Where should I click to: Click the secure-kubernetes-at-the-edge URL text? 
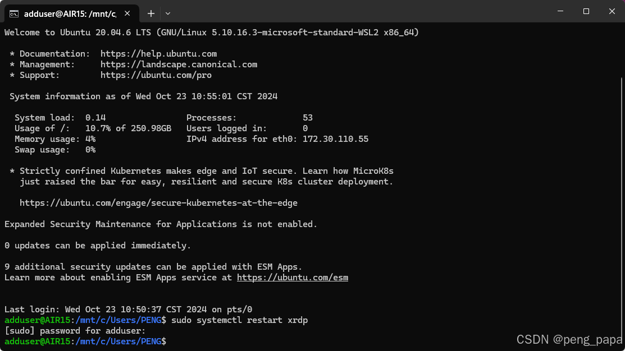[159, 203]
